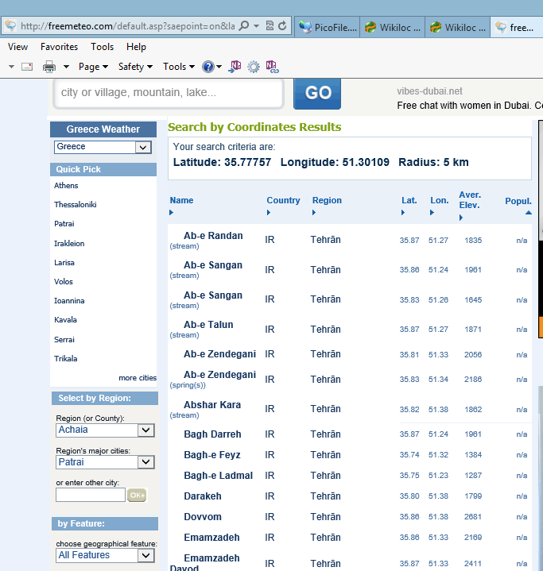The width and height of the screenshot is (543, 571).
Task: Click the more cities link
Action: [x=137, y=378]
